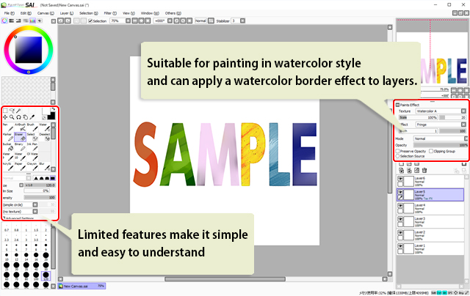Select the Binary pen tool
Screen dimensions: 470x296
19,148
